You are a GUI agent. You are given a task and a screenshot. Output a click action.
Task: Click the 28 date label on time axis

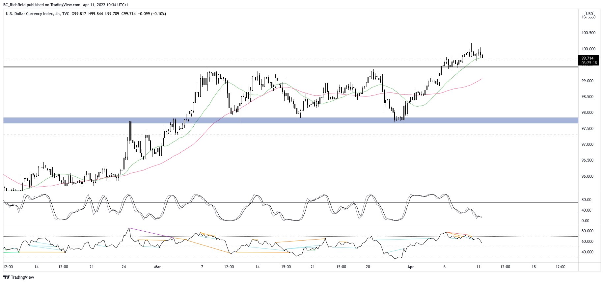pyautogui.click(x=368, y=267)
